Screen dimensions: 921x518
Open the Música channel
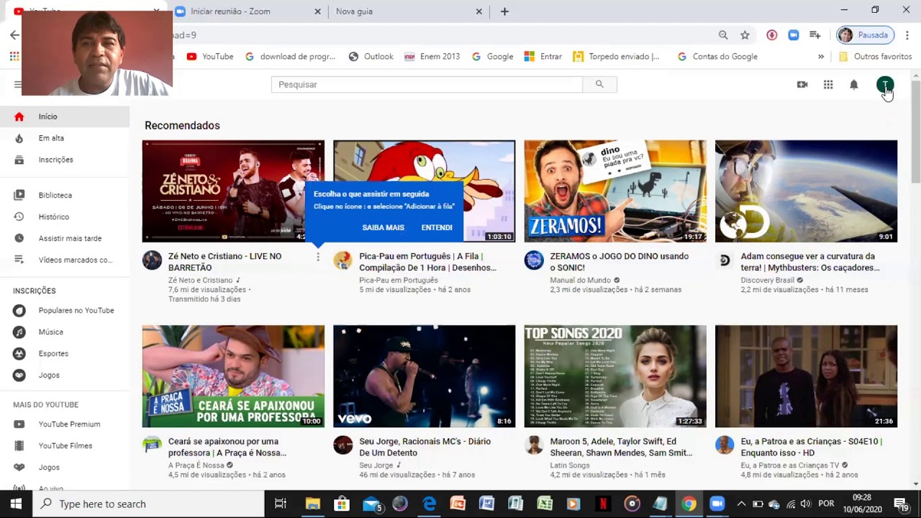pyautogui.click(x=65, y=332)
